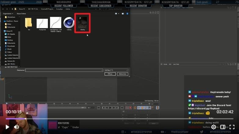
Task: Click the Dateiname input field
Action: click(x=64, y=70)
